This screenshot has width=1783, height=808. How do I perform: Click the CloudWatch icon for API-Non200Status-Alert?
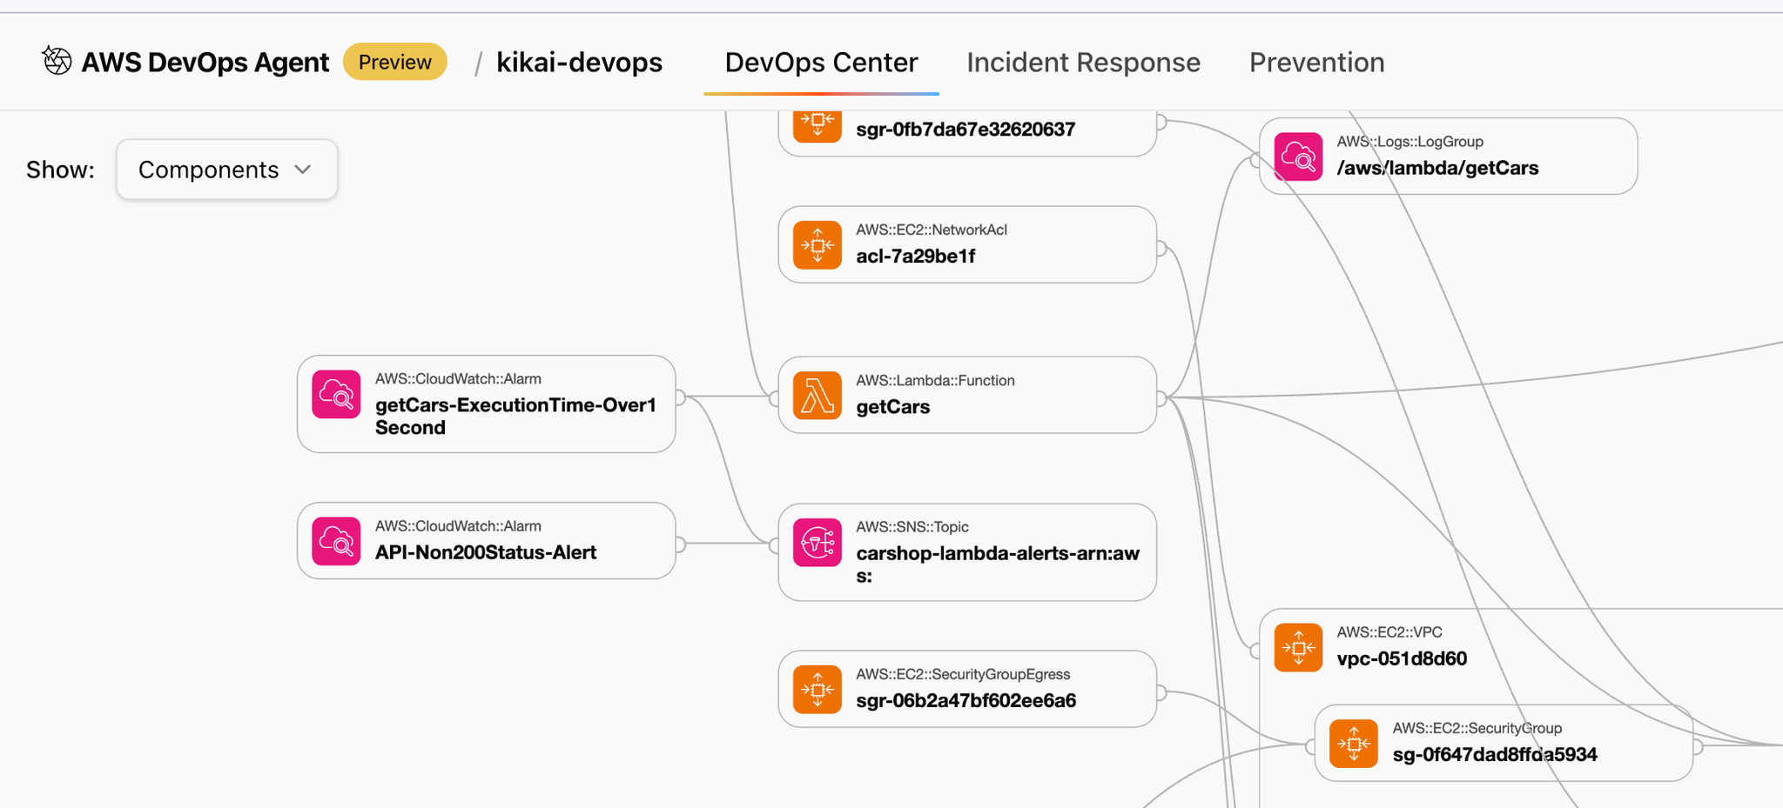point(336,541)
